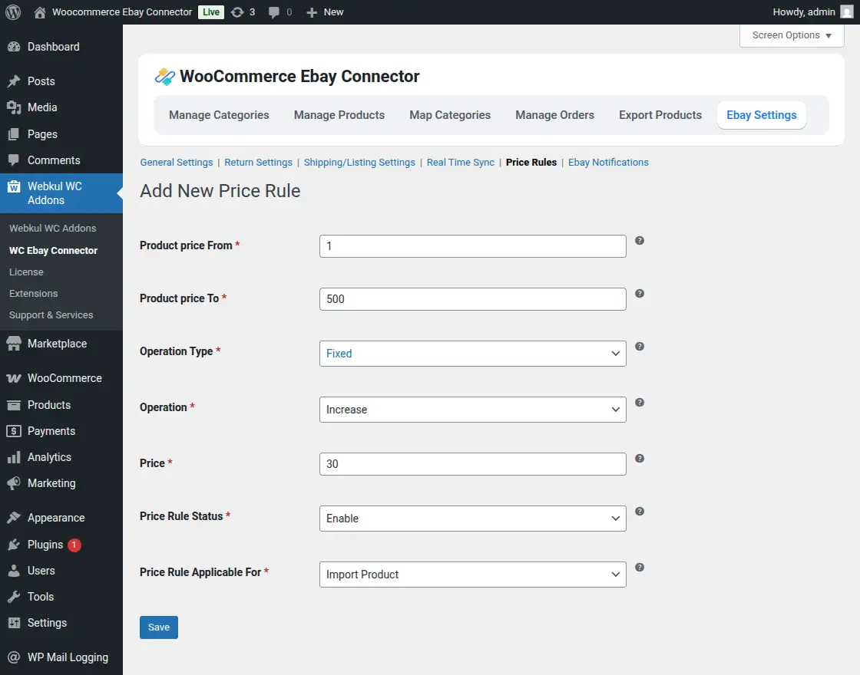
Task: Click help icon for Product price To
Action: click(x=640, y=294)
